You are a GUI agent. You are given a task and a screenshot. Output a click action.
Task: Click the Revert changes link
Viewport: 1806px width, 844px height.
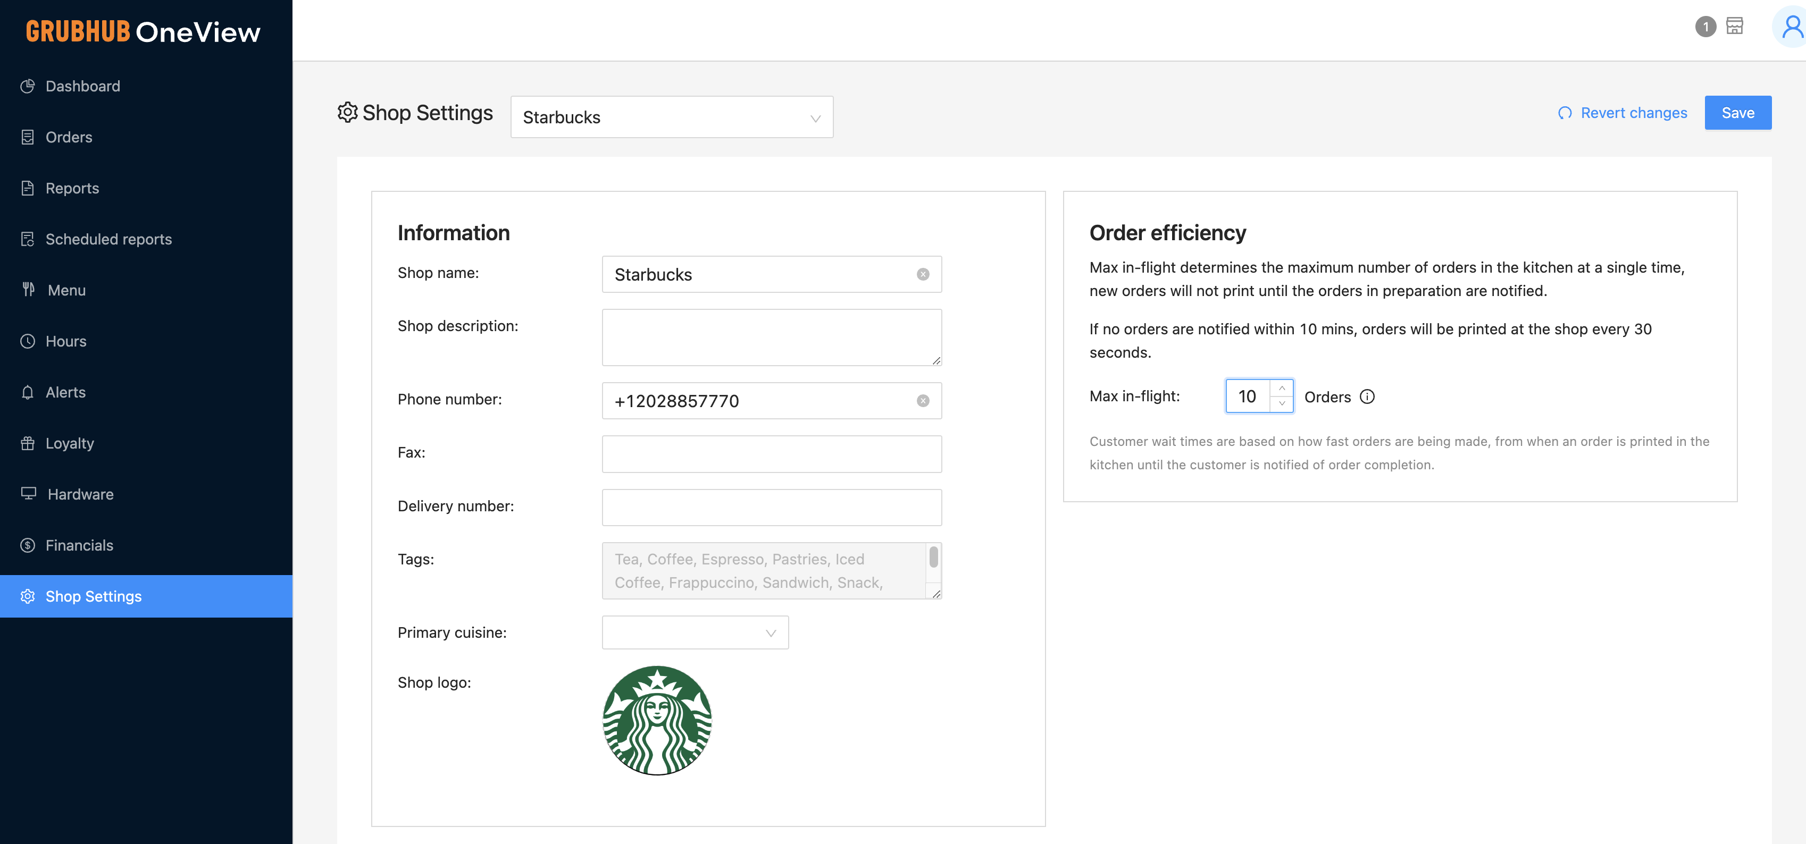coord(1623,113)
